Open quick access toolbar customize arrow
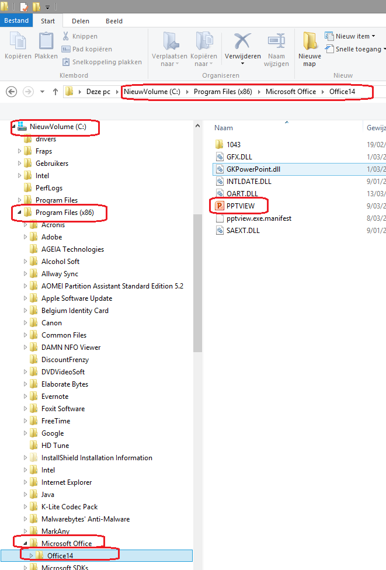 (x=48, y=7)
